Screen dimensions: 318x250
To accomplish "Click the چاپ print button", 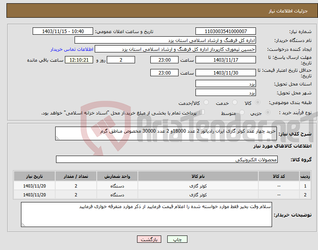I will (177, 239).
